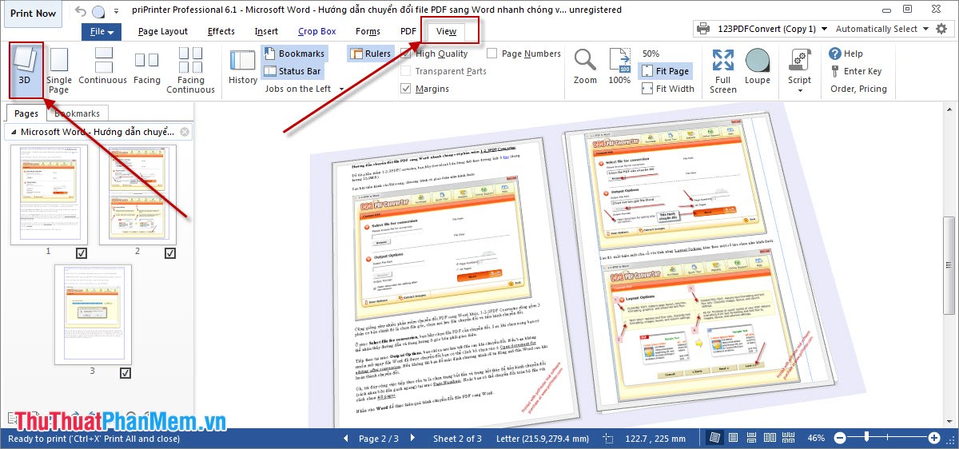The image size is (959, 449).
Task: Choose Facing Continuous layout
Action: point(190,70)
